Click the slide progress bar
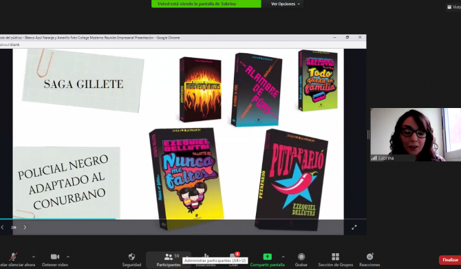The width and height of the screenshot is (461, 269). (183, 219)
